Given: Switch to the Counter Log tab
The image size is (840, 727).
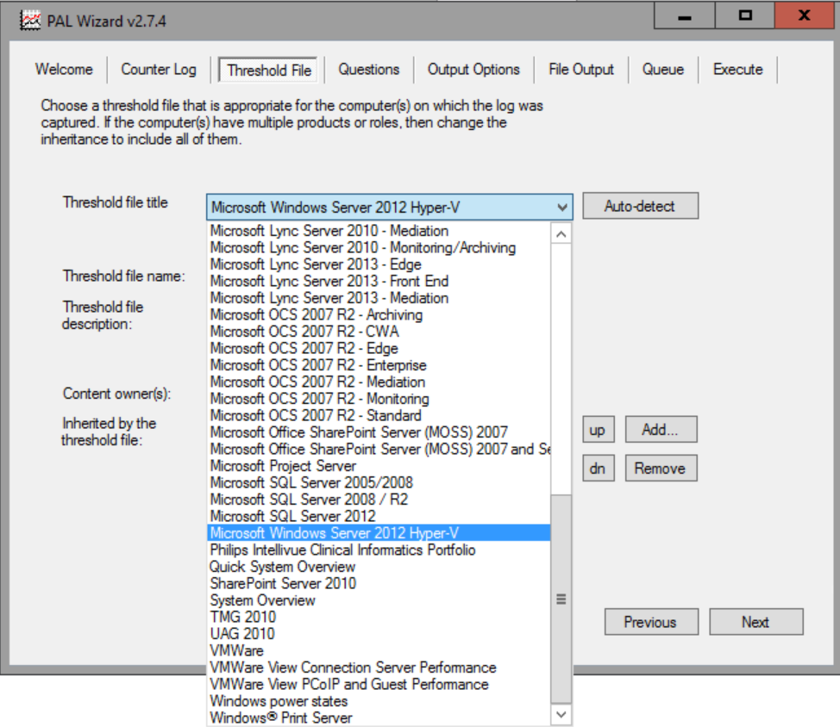Looking at the screenshot, I should [159, 70].
